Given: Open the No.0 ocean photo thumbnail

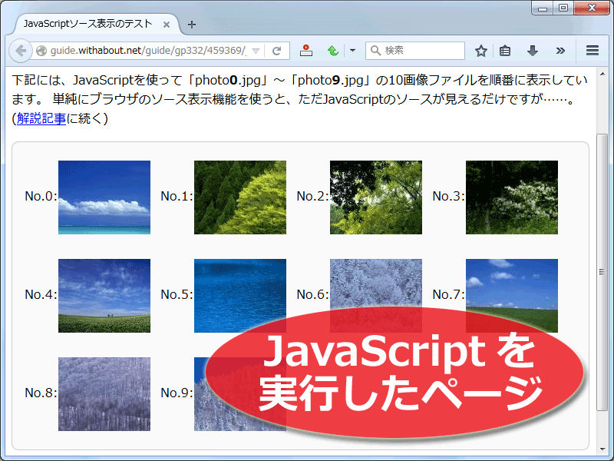Looking at the screenshot, I should pos(104,197).
